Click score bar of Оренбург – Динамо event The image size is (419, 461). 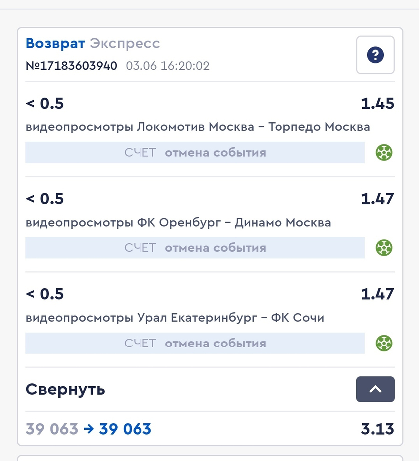[195, 248]
